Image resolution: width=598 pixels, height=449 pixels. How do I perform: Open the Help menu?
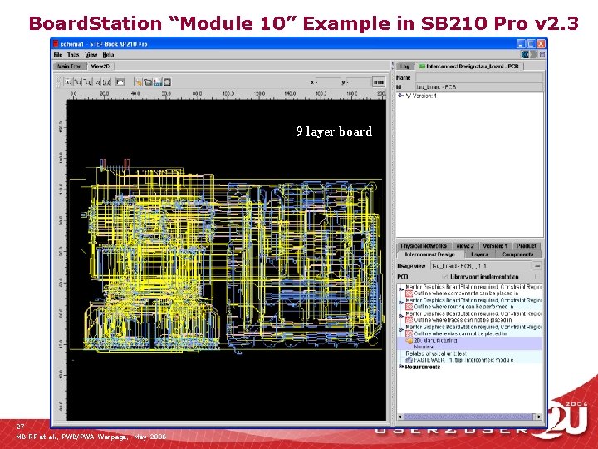108,55
